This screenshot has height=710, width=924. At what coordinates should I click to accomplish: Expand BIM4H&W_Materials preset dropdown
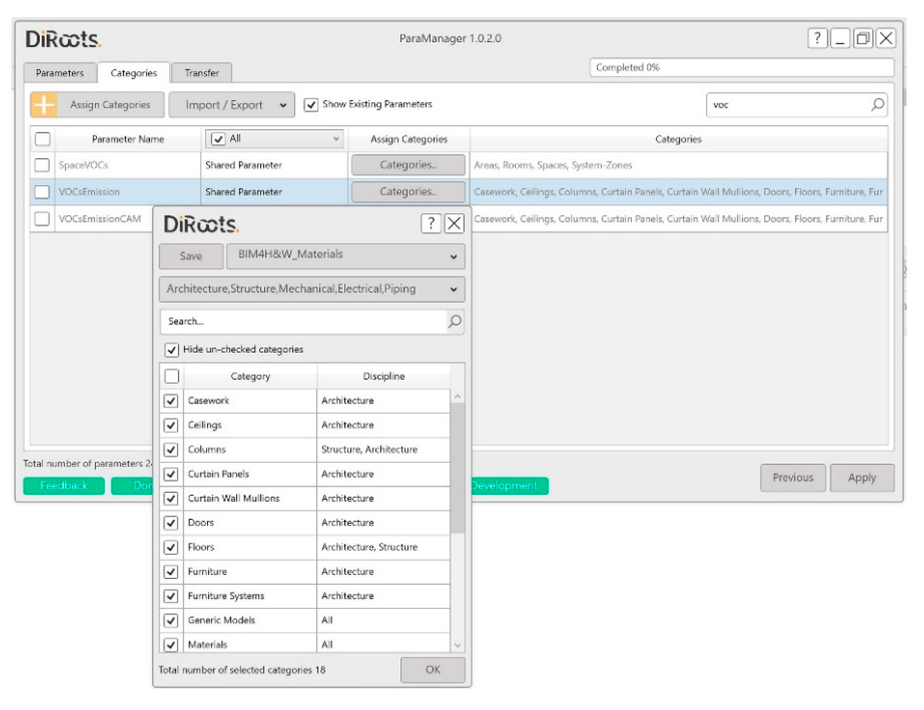pyautogui.click(x=346, y=256)
